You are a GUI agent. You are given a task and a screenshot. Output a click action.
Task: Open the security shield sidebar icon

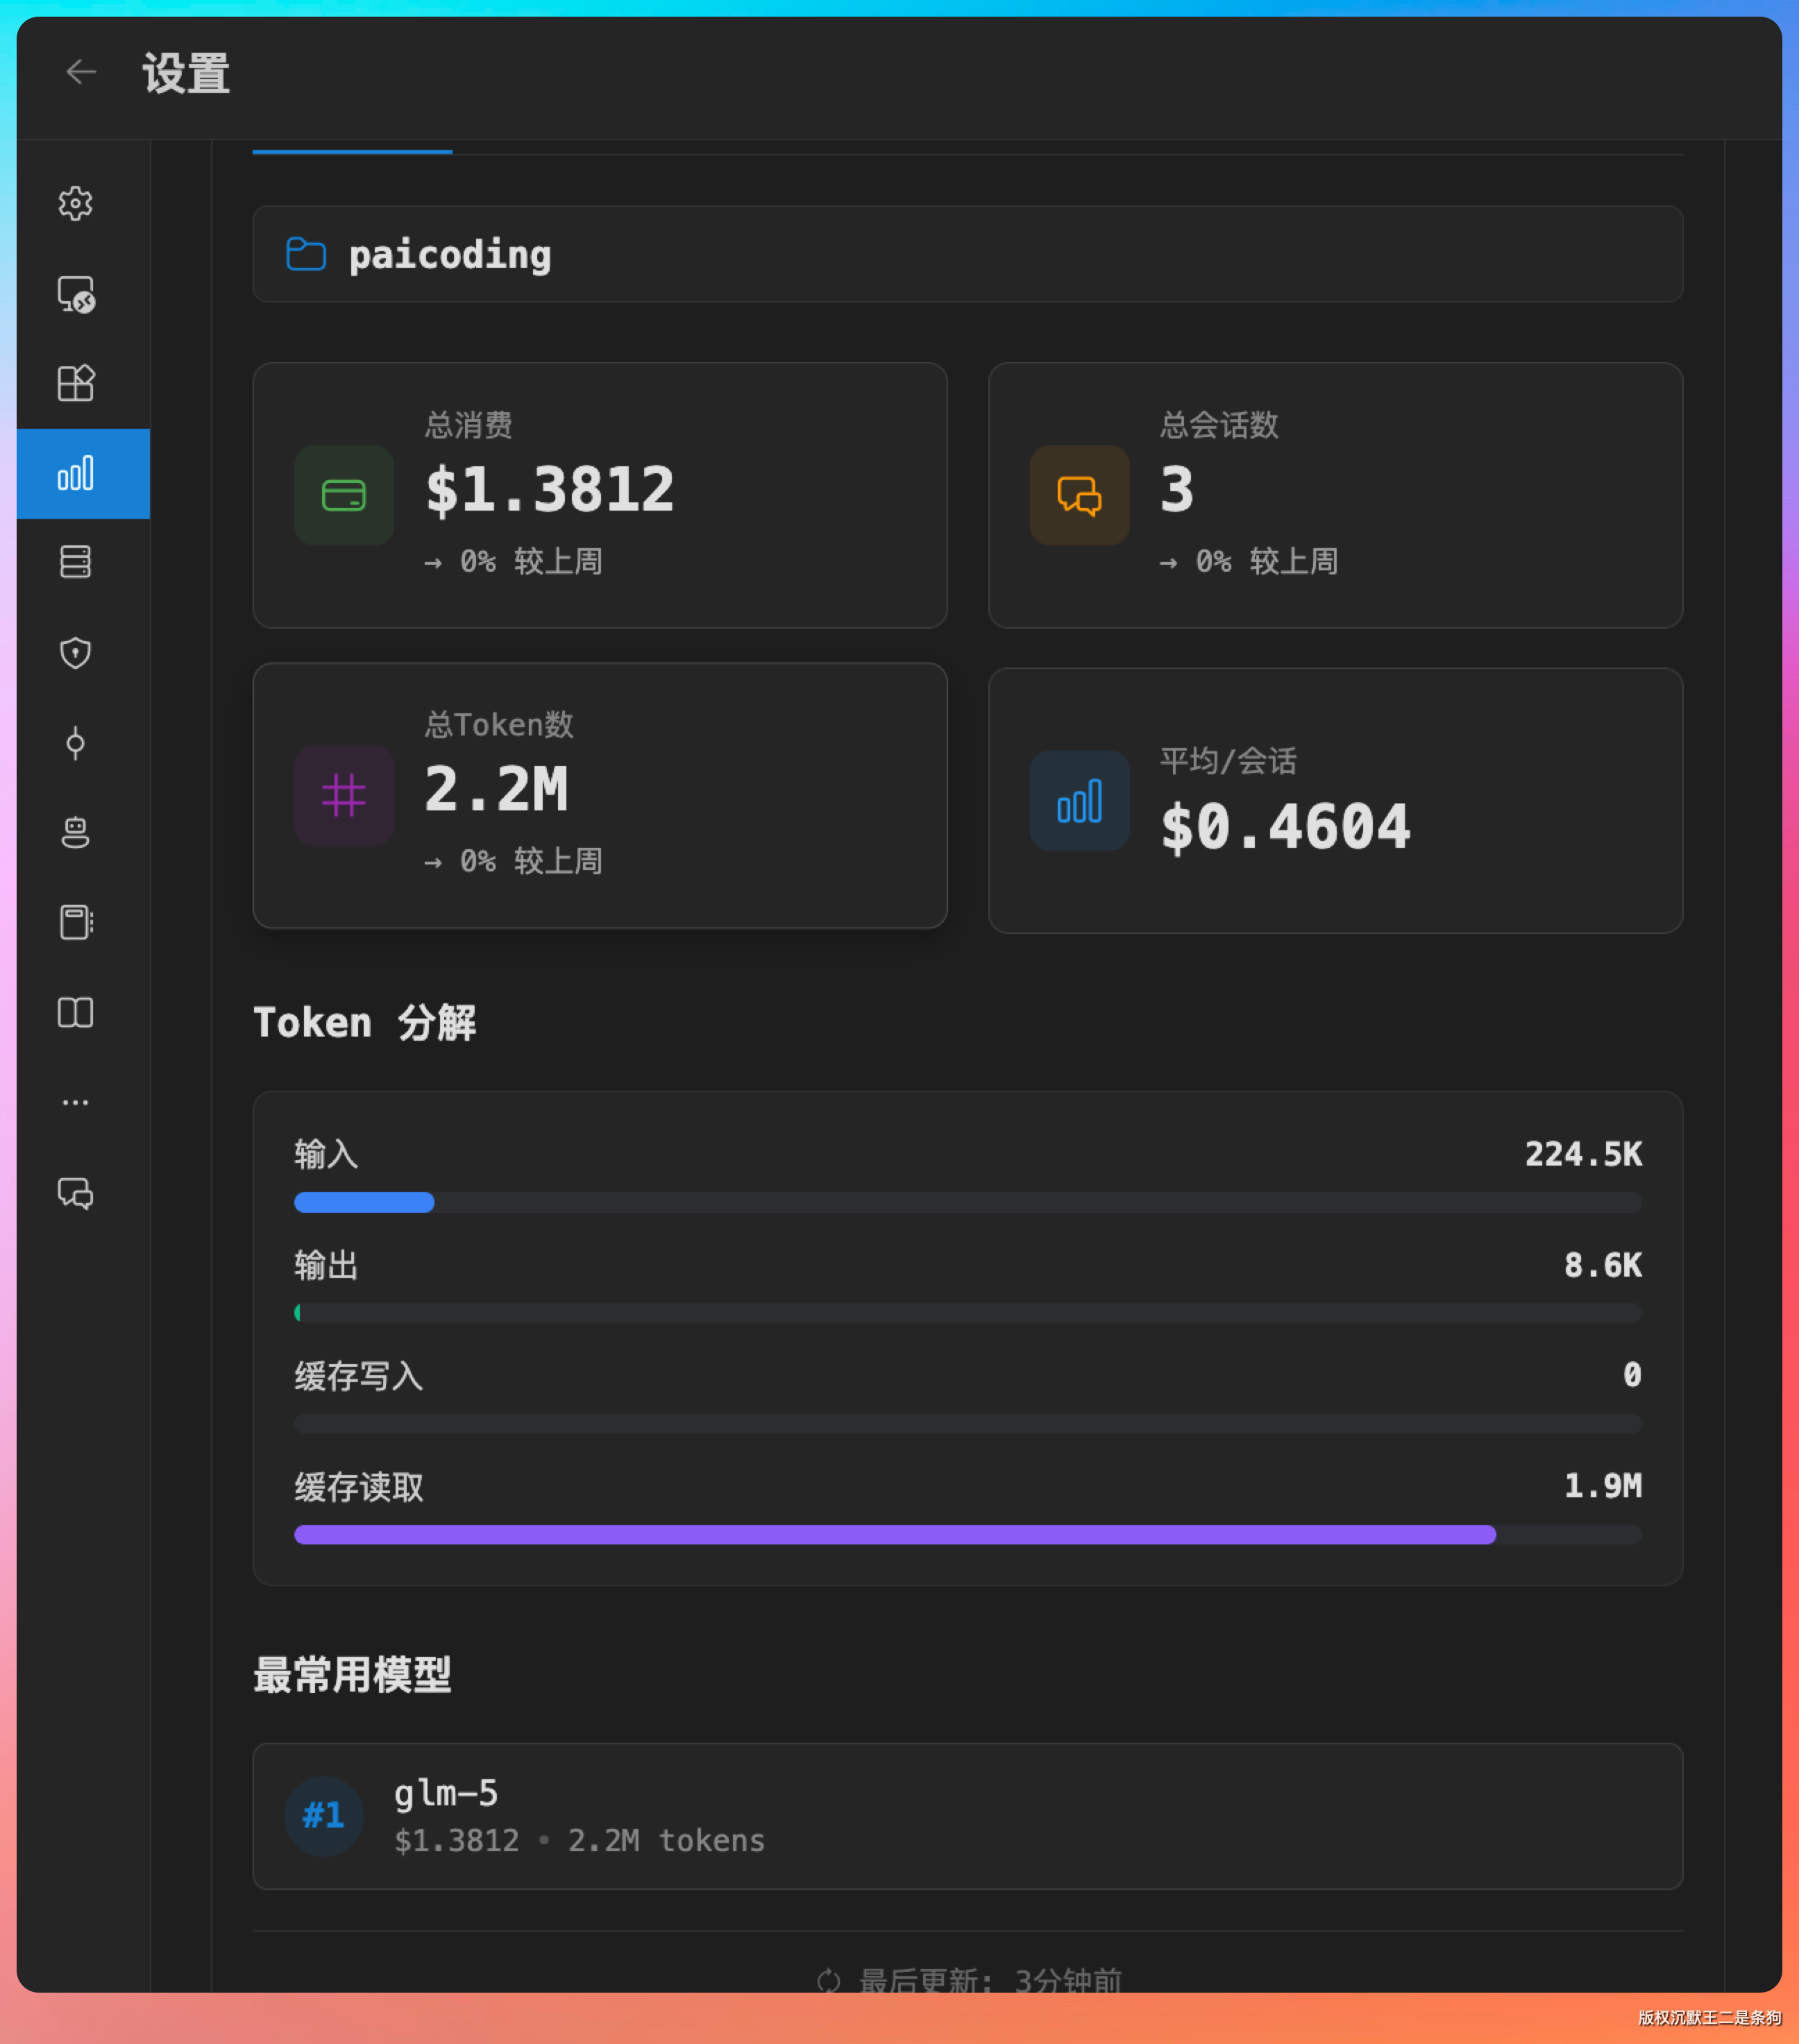76,652
